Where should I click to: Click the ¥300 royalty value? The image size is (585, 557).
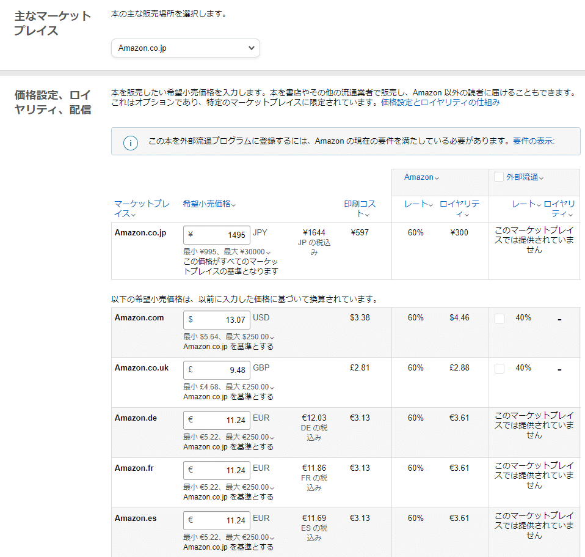(x=459, y=232)
